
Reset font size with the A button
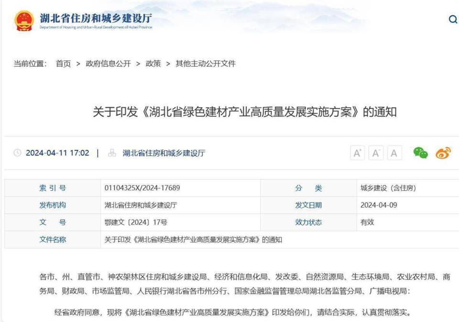(x=393, y=153)
